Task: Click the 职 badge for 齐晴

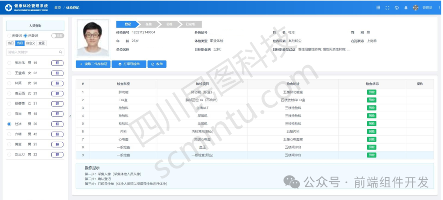Action: 57,134
